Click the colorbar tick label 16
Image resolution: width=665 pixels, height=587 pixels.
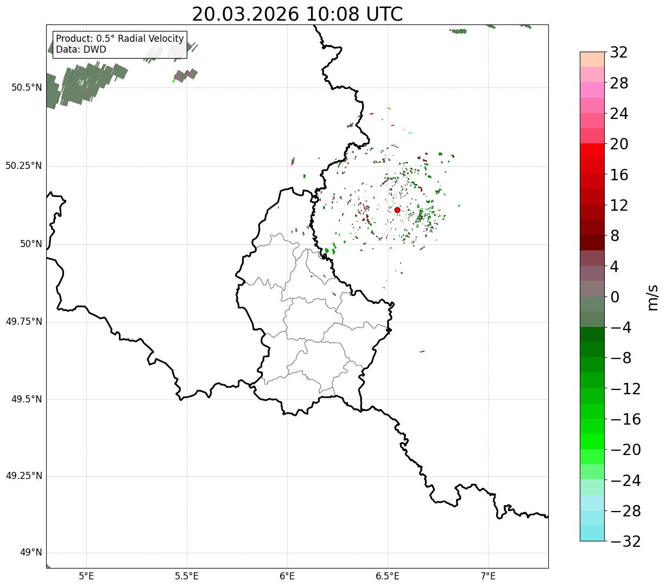[619, 175]
